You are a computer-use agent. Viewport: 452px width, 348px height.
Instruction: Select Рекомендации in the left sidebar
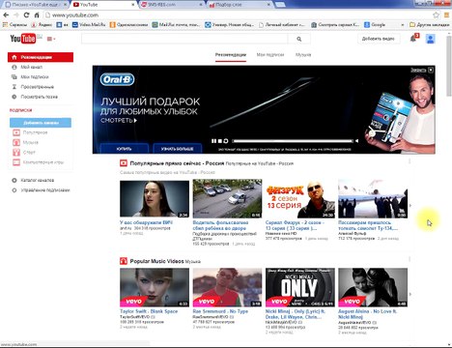41,57
